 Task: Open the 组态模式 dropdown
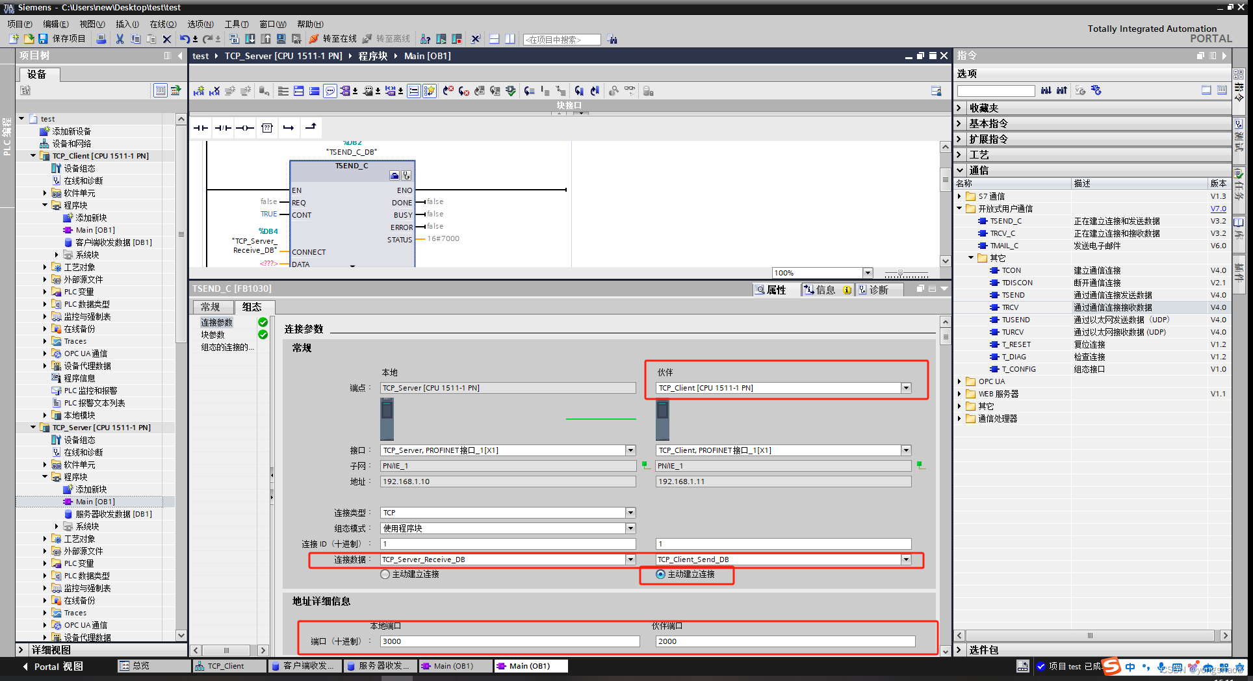630,528
